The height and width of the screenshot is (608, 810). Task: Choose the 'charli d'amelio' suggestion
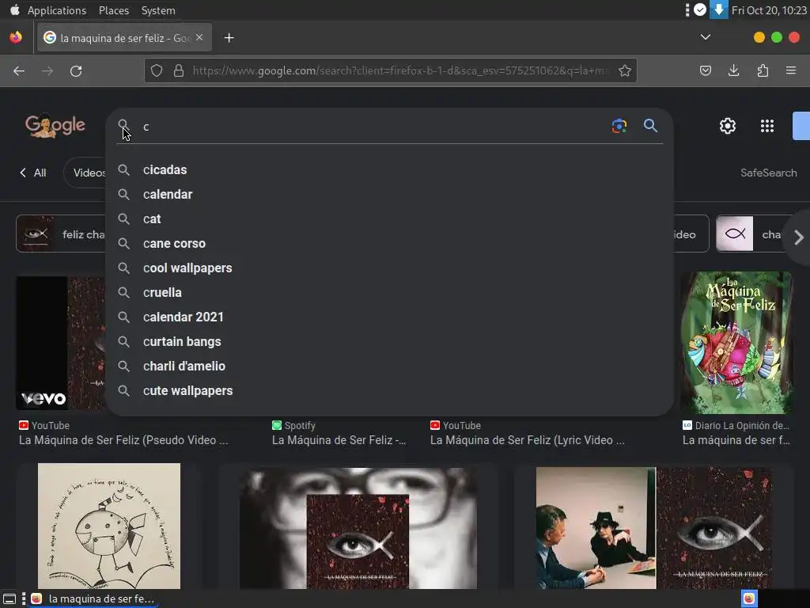coord(389,366)
